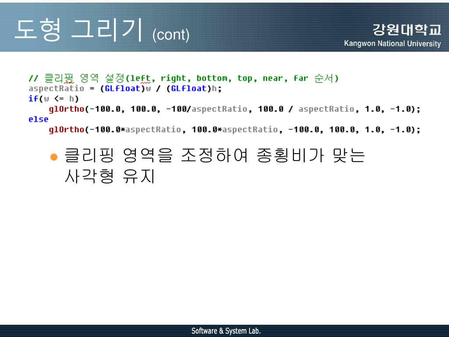Screen dimensions: 449x337
Task: Click the '(cont)' text in the title
Action: tap(171, 35)
